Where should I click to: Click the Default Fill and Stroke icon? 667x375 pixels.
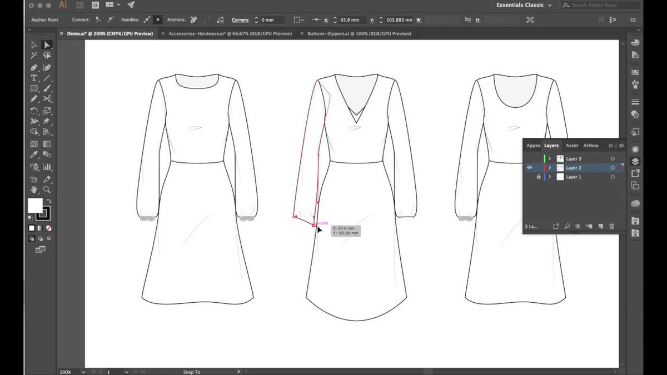click(x=31, y=217)
